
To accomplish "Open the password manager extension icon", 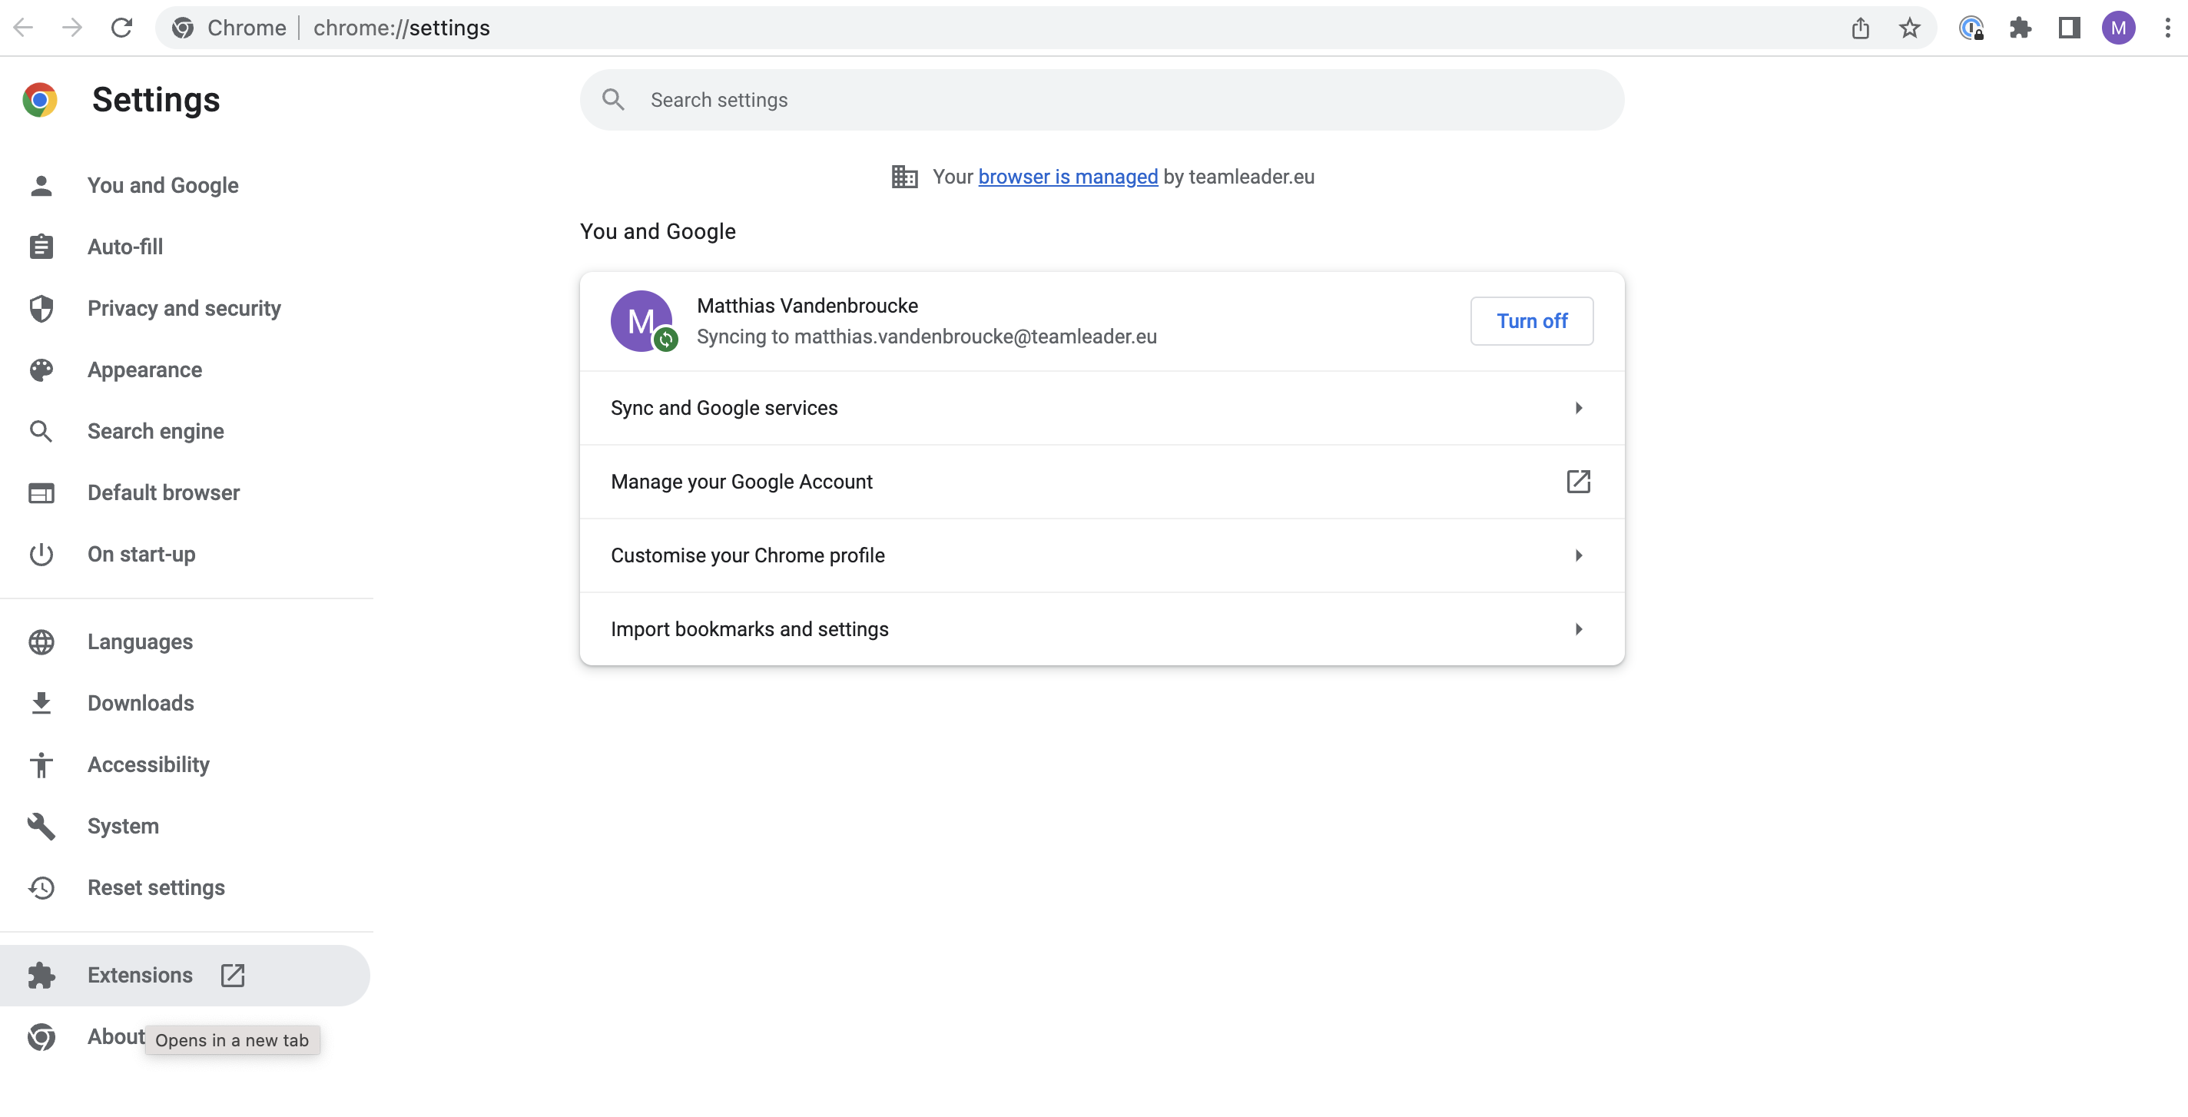I will click(x=1971, y=28).
